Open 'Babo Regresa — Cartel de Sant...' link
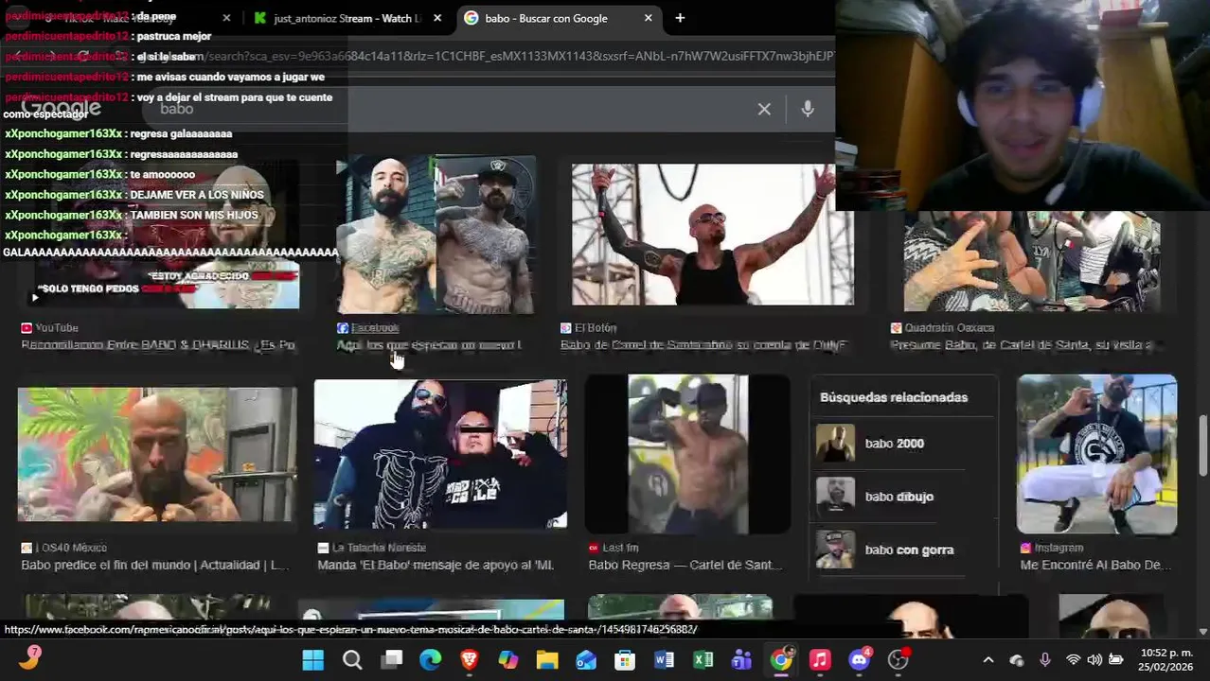Viewport: 1210px width, 681px height. tap(686, 565)
